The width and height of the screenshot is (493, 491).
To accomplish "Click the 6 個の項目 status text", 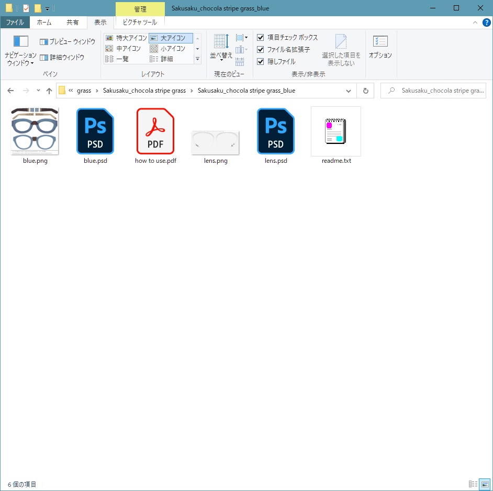I will (22, 484).
